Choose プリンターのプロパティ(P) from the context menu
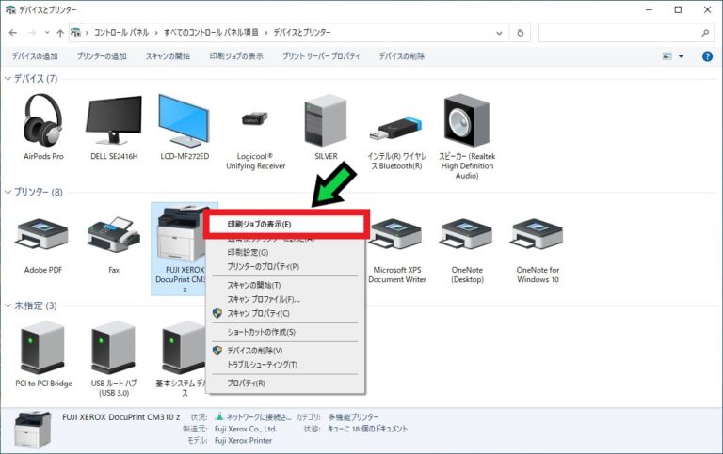The height and width of the screenshot is (454, 723). coord(263,267)
